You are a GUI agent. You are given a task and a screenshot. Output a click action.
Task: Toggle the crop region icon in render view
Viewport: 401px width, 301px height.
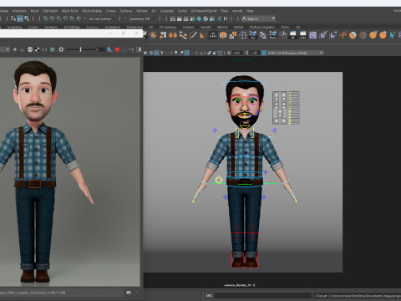click(109, 49)
